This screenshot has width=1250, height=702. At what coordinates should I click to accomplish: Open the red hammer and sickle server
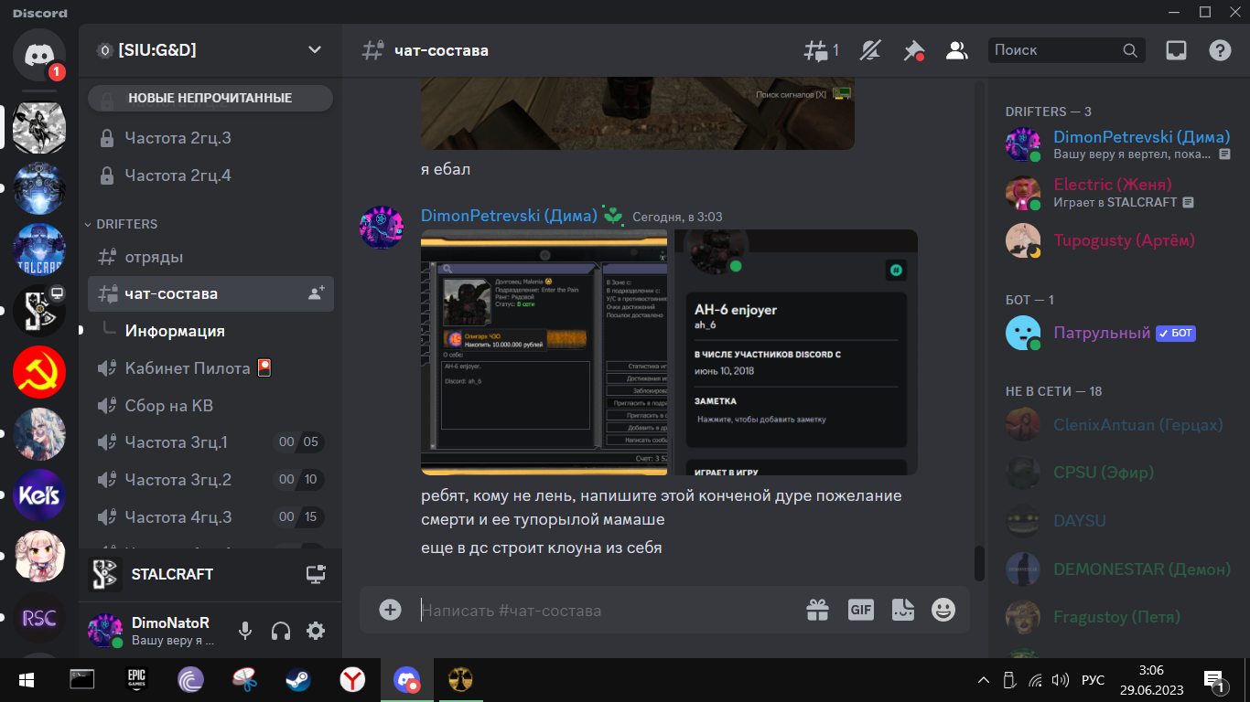(x=39, y=372)
